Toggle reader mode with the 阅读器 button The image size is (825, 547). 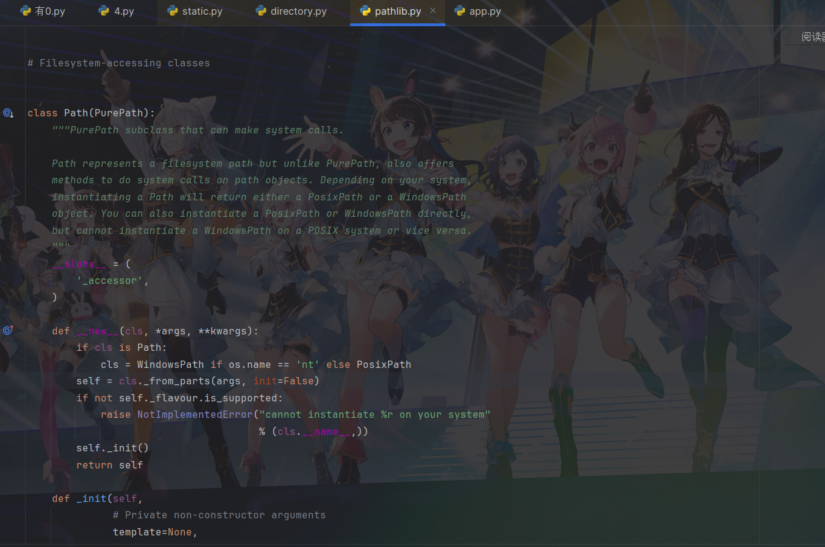click(813, 36)
